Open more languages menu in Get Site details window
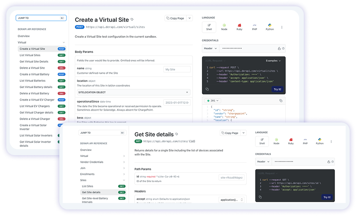The height and width of the screenshot is (216, 356). [x=331, y=142]
